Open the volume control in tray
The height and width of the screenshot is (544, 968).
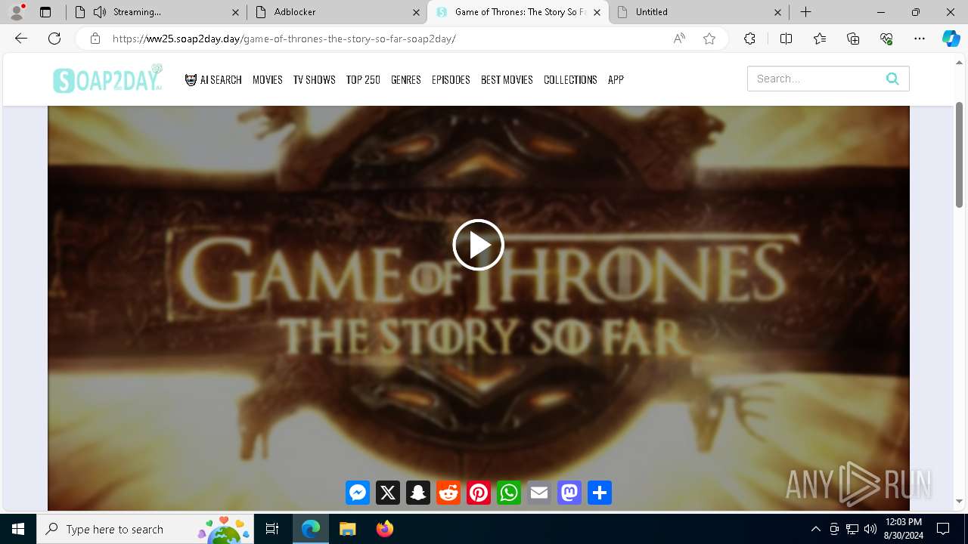870,529
